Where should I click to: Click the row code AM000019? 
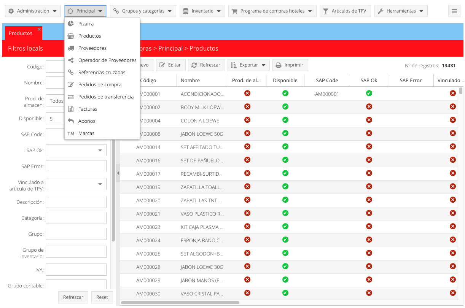tap(148, 187)
